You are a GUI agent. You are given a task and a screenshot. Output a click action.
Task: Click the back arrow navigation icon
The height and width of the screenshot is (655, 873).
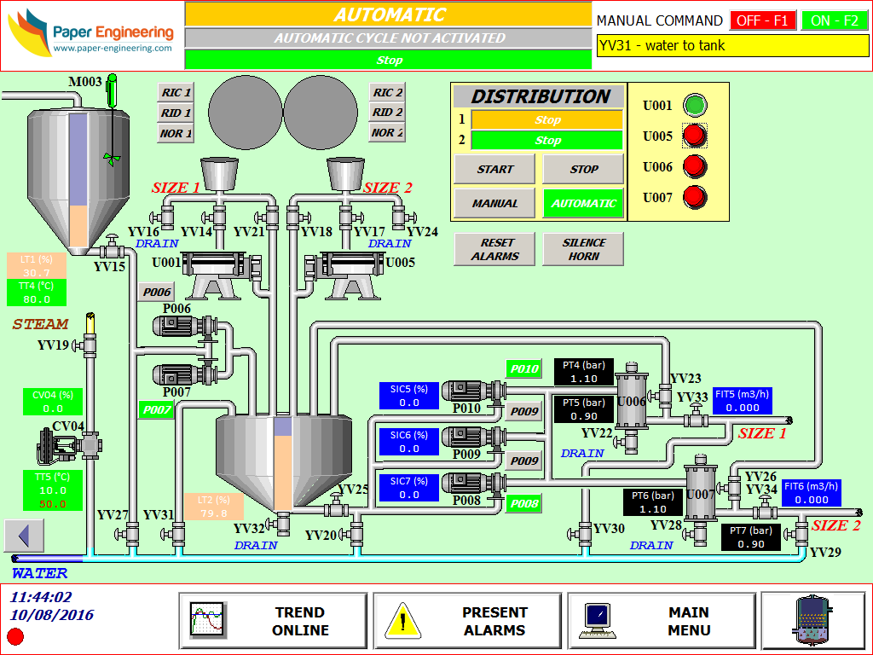pos(25,536)
